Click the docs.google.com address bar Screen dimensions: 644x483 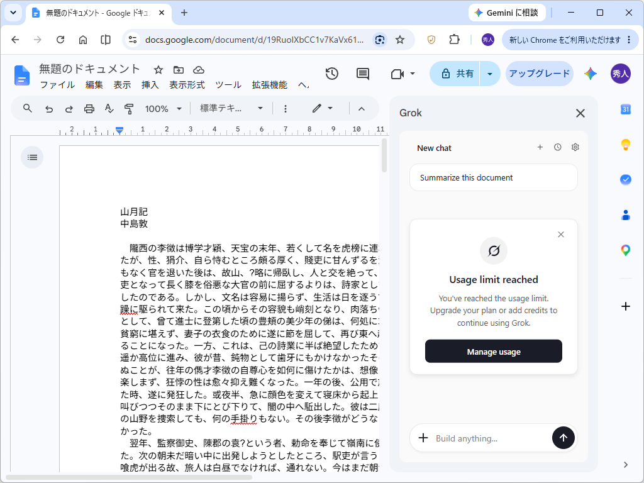coord(254,40)
